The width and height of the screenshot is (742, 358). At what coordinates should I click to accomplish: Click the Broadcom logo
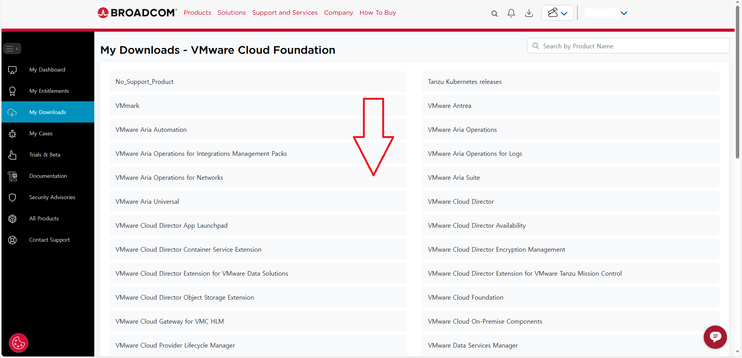pos(137,13)
